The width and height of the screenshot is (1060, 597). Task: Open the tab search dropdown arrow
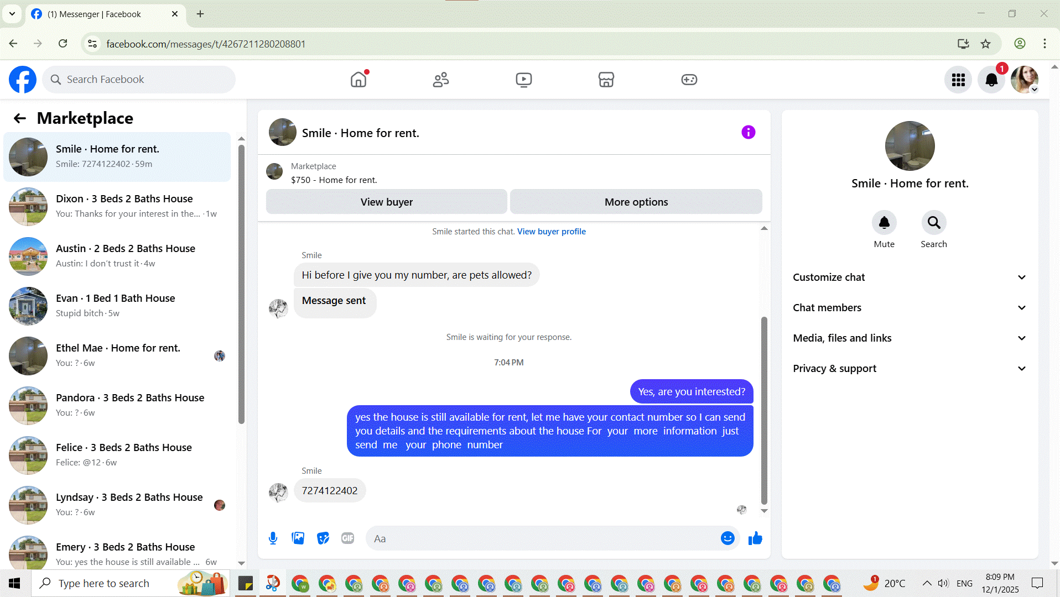[12, 14]
